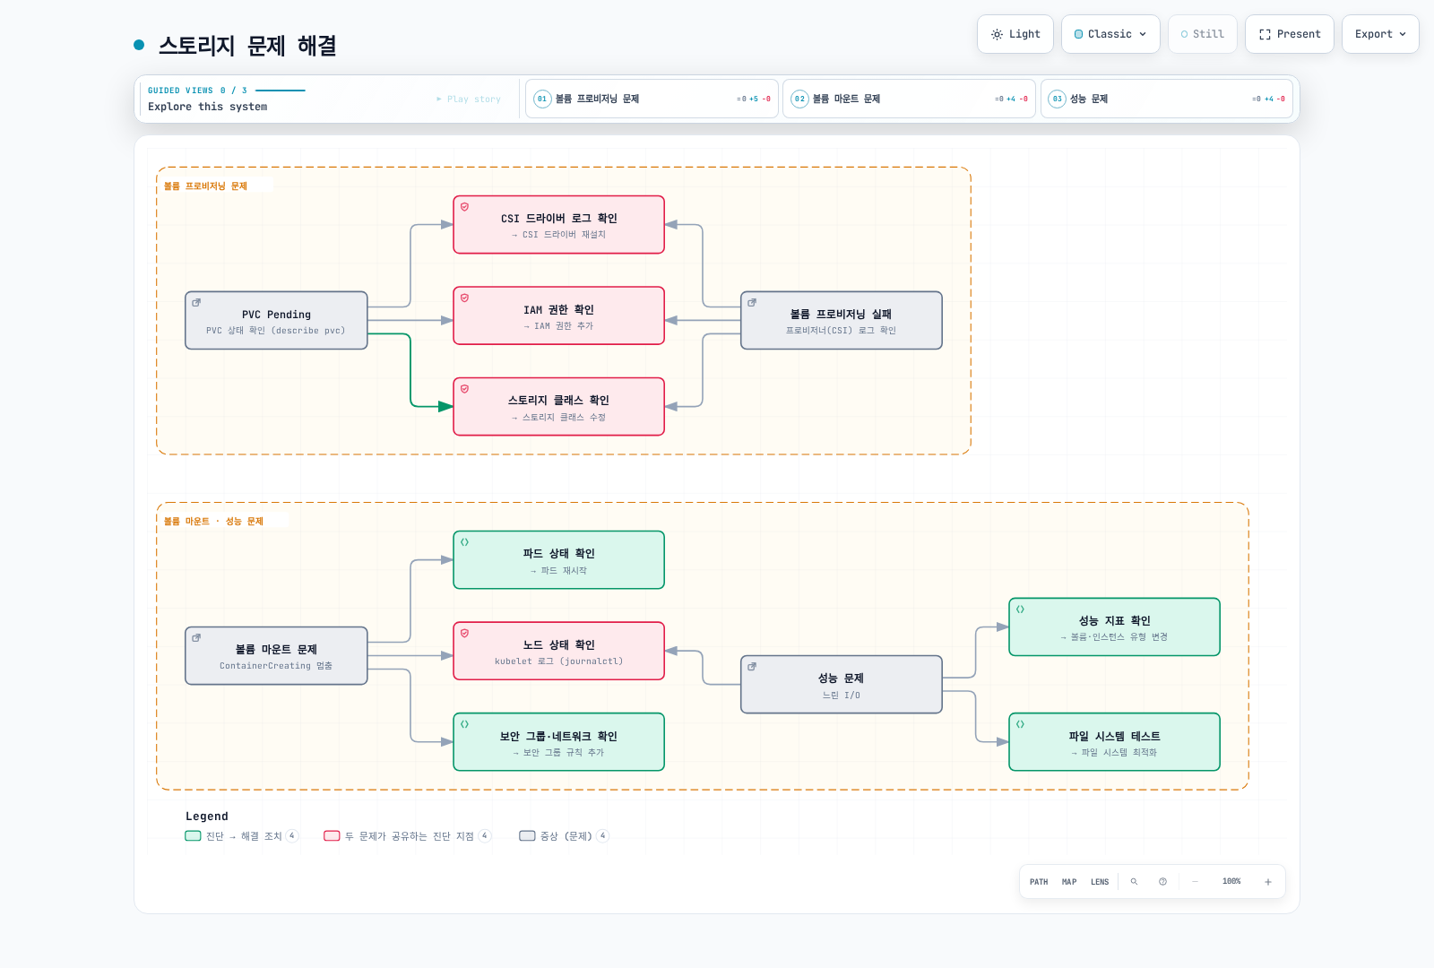The image size is (1434, 968).
Task: Zoom in with the plus button
Action: coord(1268,882)
